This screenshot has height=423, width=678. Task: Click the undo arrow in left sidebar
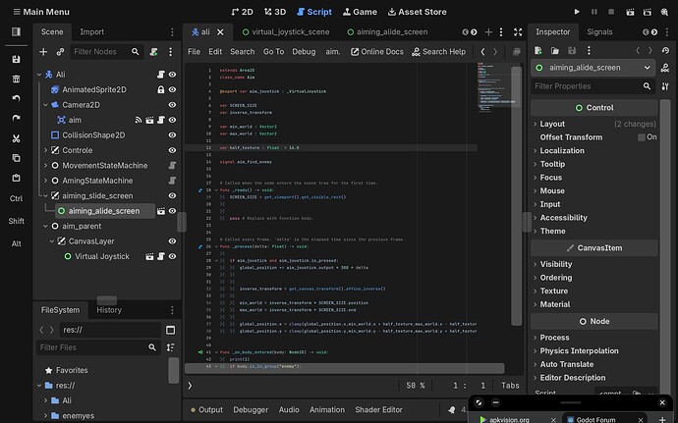coord(16,98)
